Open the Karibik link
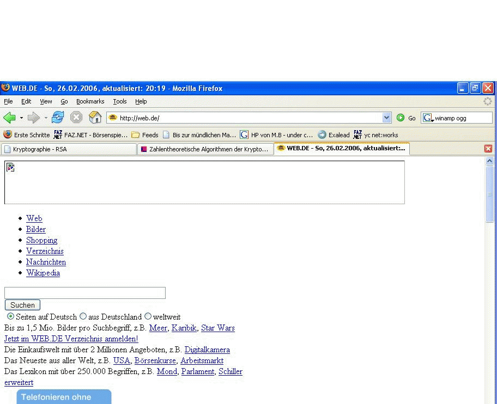Viewport: 497px width, 404px height. [184, 328]
